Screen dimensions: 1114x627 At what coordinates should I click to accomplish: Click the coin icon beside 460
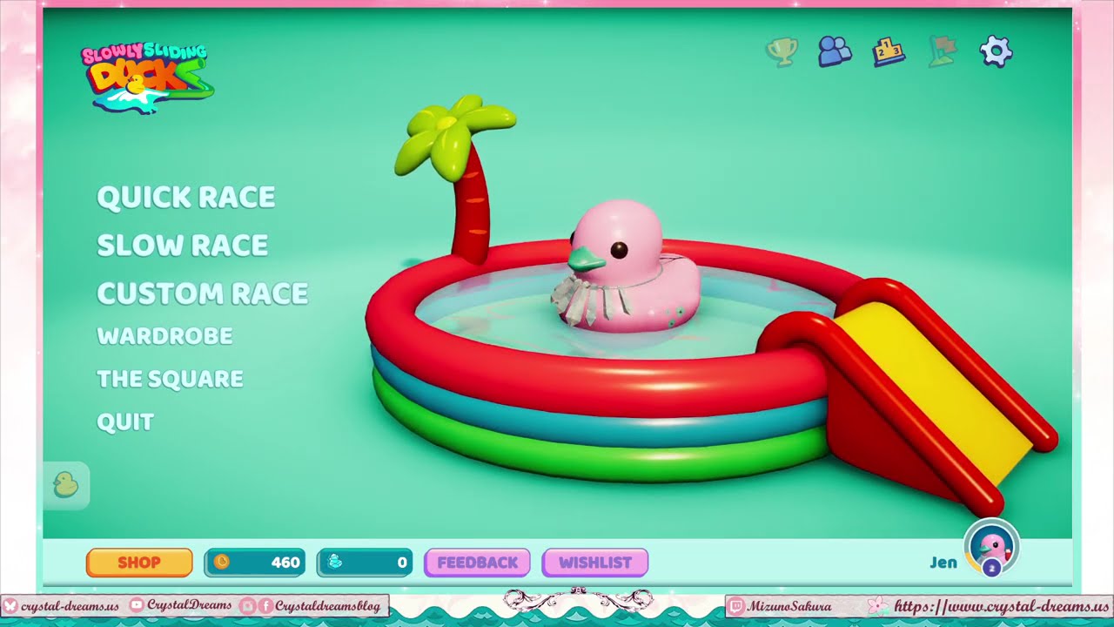point(221,563)
